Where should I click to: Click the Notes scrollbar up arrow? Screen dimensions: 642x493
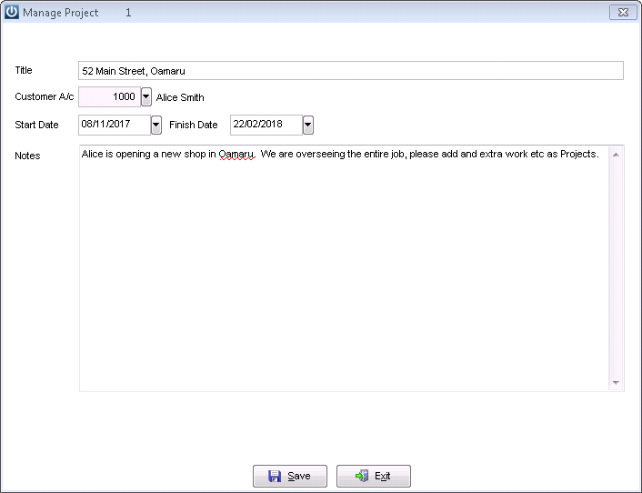point(616,155)
